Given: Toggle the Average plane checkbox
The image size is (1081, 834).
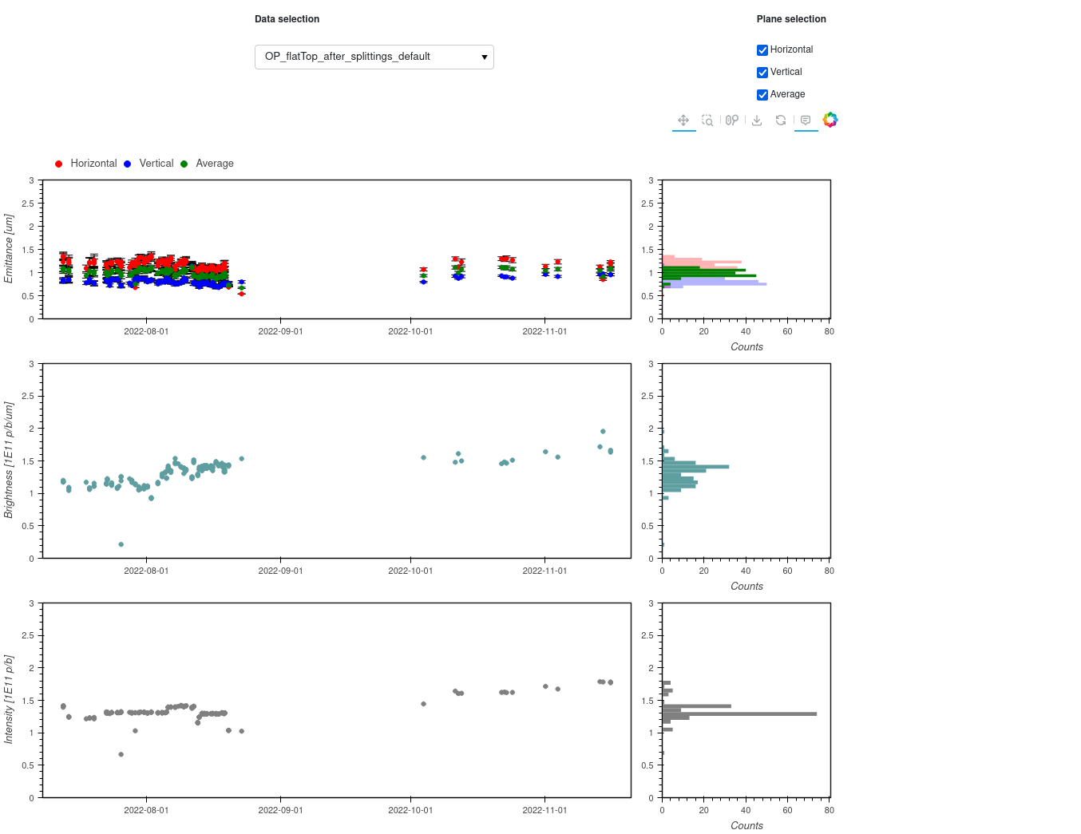Looking at the screenshot, I should click(762, 95).
